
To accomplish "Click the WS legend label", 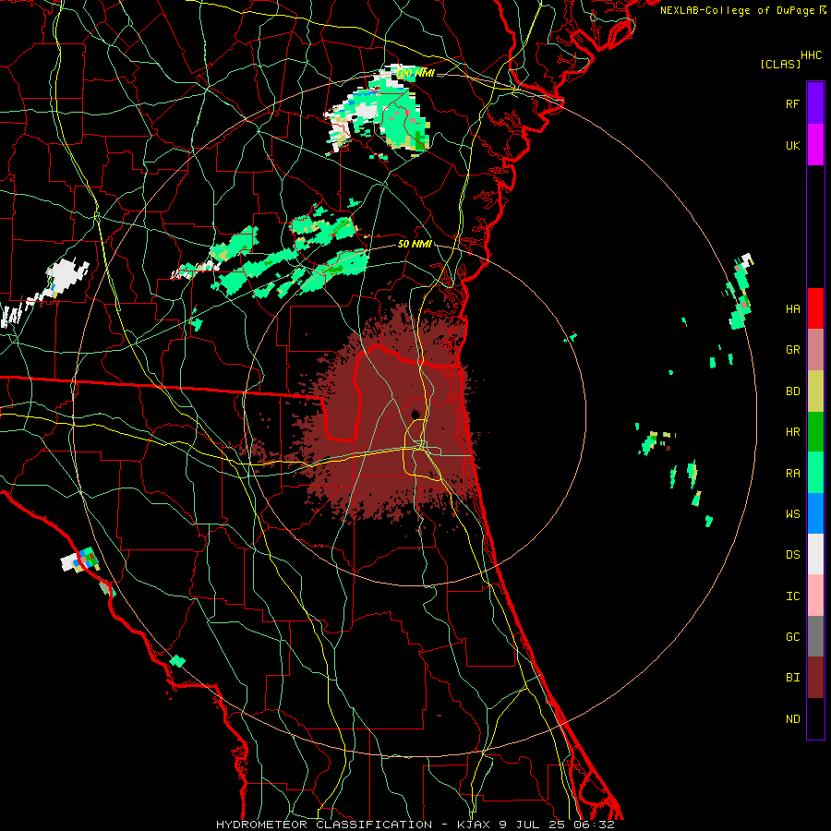I will click(x=792, y=514).
